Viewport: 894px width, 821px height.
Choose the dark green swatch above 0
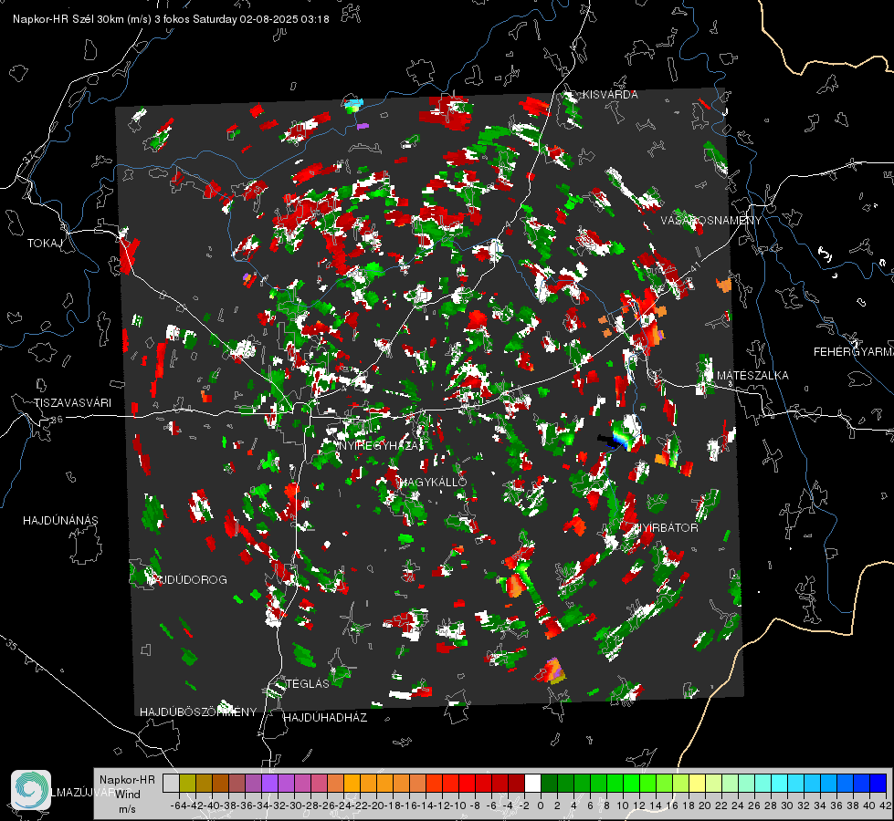[549, 783]
